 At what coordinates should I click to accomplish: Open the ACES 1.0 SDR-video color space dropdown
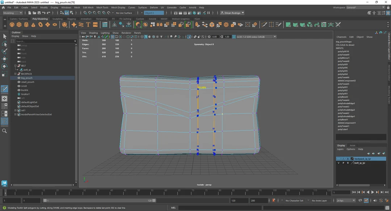(x=274, y=36)
